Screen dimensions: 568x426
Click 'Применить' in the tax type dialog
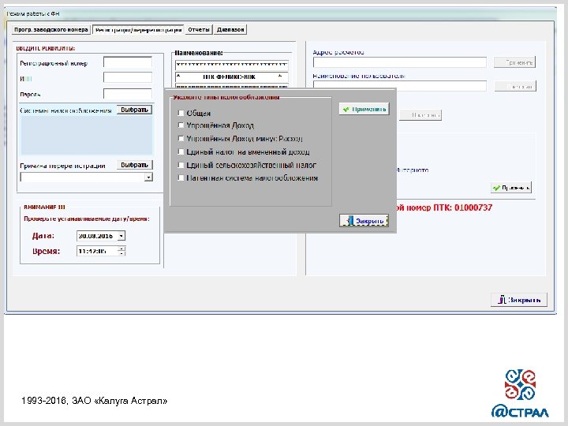pyautogui.click(x=364, y=109)
